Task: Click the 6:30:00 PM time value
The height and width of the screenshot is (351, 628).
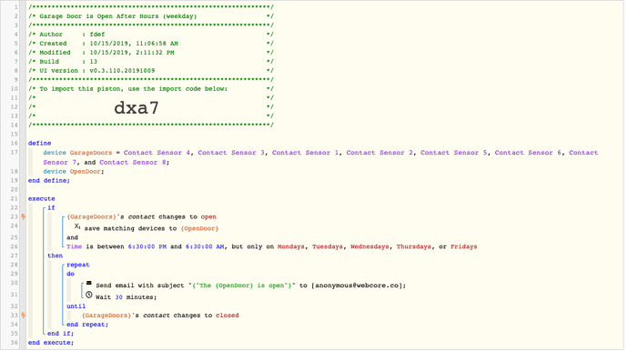Action: (147, 246)
